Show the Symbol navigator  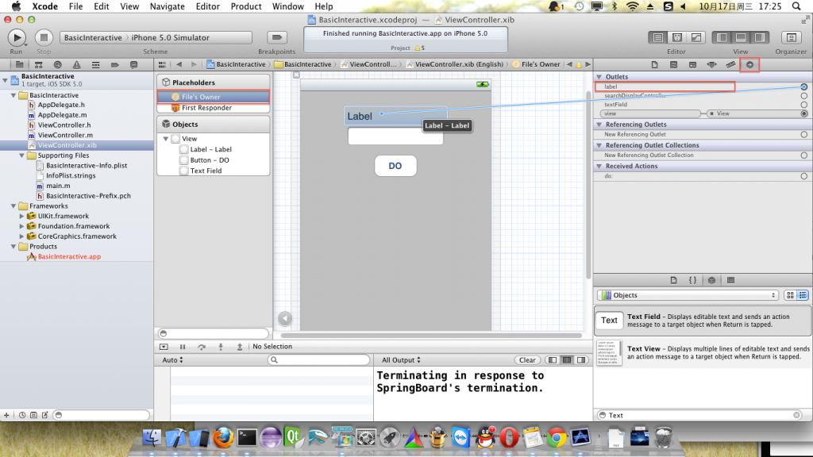[38, 65]
